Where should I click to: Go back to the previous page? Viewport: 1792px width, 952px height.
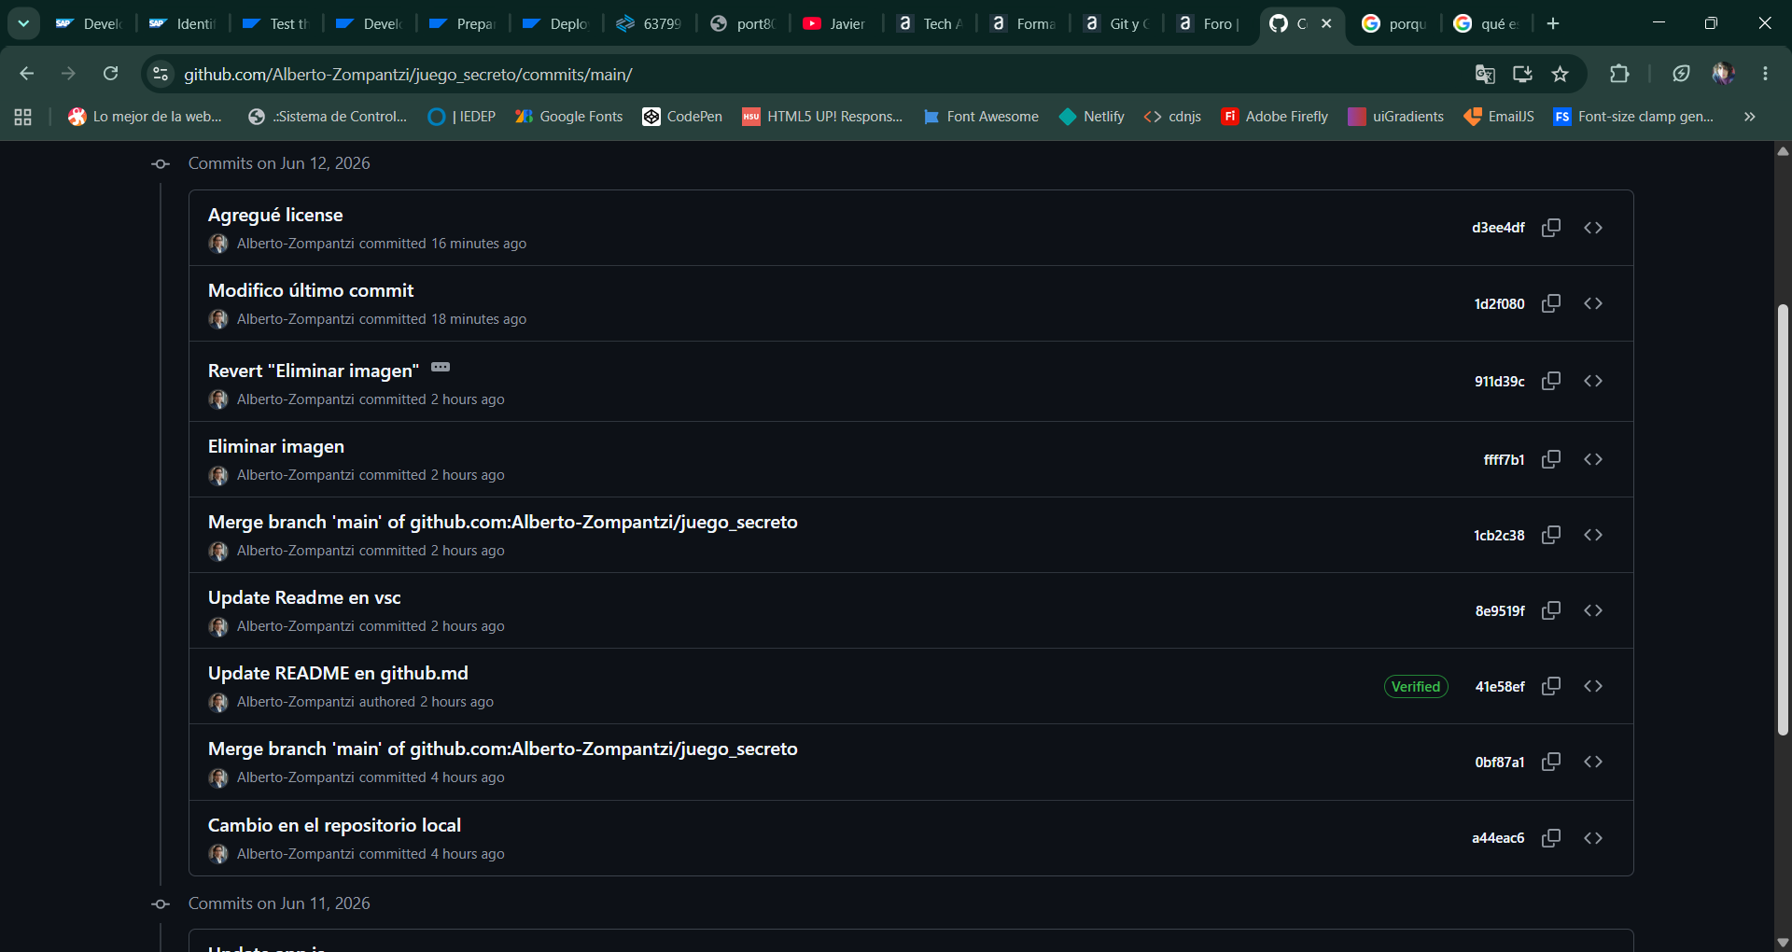click(x=26, y=74)
